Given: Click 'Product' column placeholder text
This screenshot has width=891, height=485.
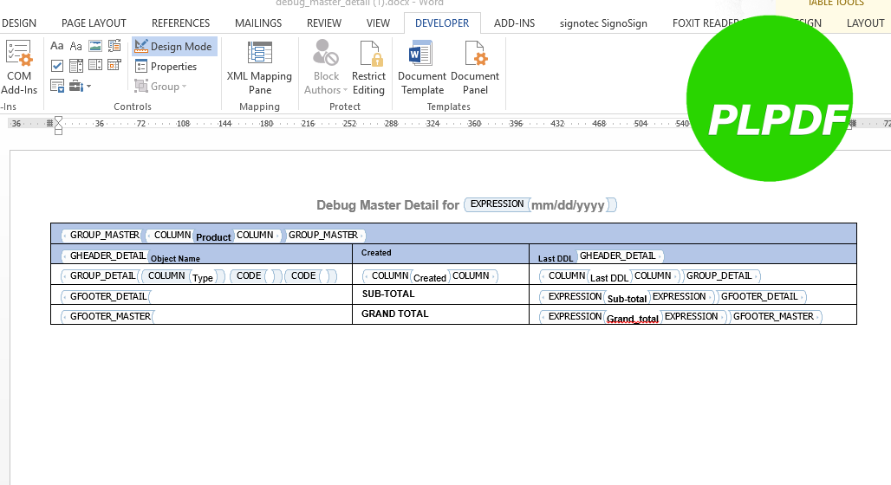Looking at the screenshot, I should point(214,237).
